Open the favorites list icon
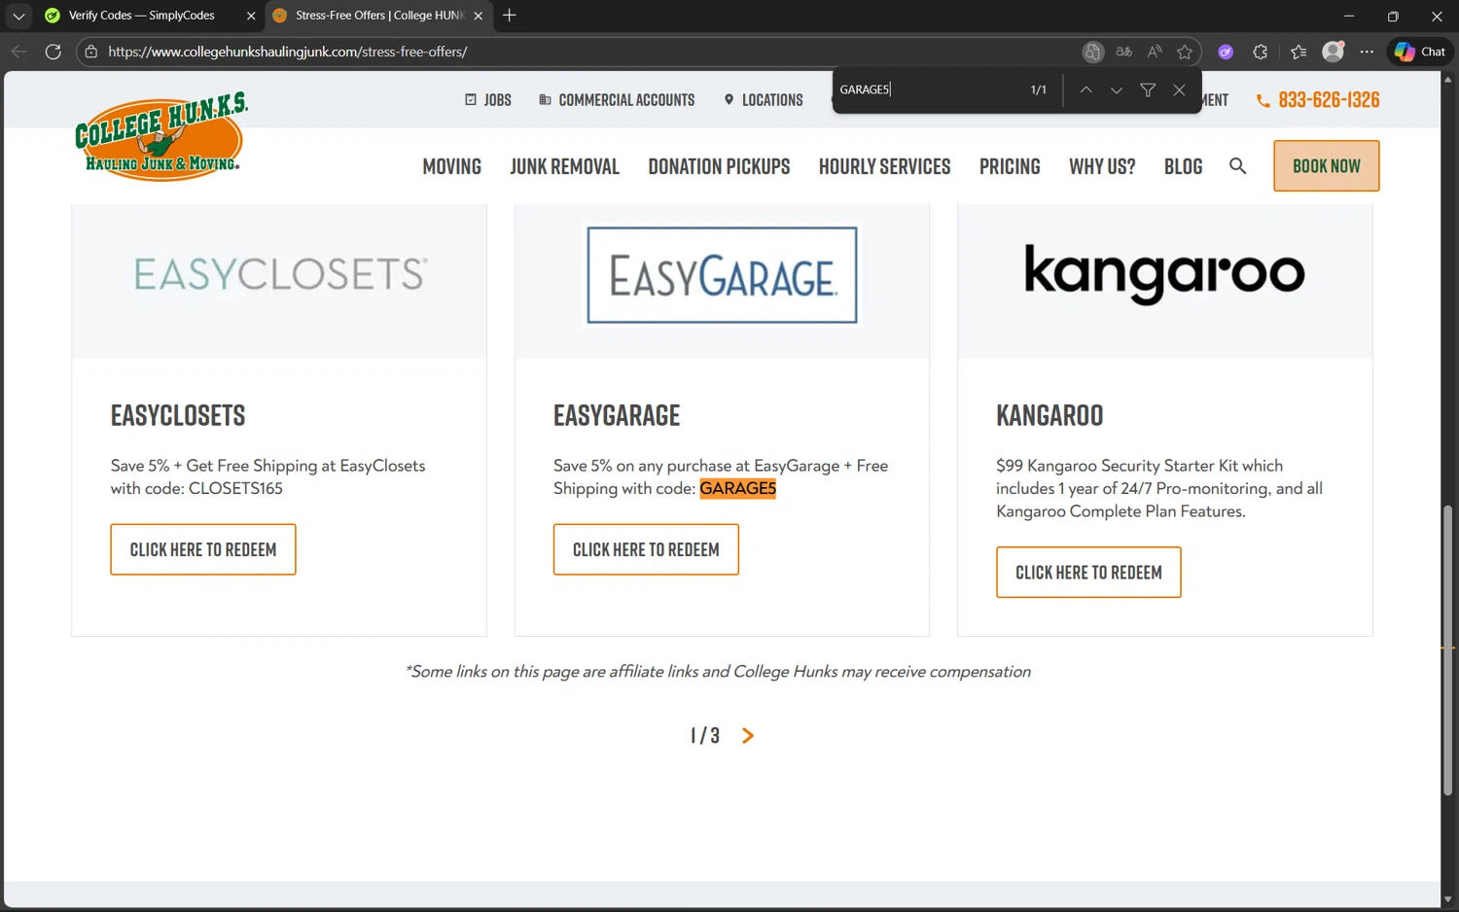Image resolution: width=1459 pixels, height=912 pixels. (1299, 52)
